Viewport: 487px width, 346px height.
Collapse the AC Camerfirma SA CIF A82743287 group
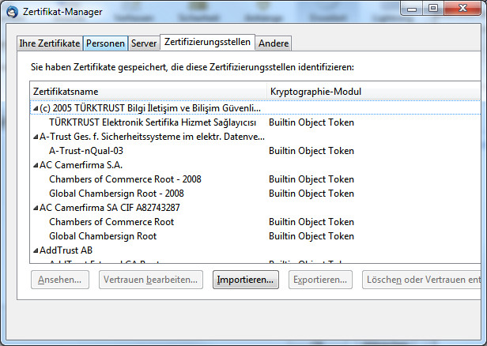point(36,208)
